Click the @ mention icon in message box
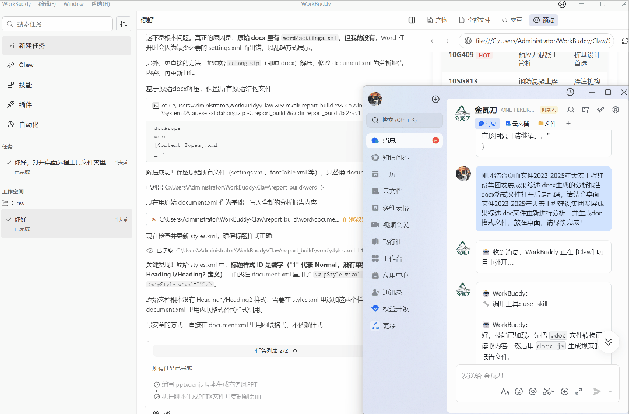Screen dimensions: 629x414 click(x=533, y=391)
